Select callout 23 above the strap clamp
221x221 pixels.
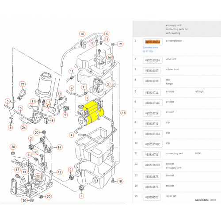[x=23, y=84]
